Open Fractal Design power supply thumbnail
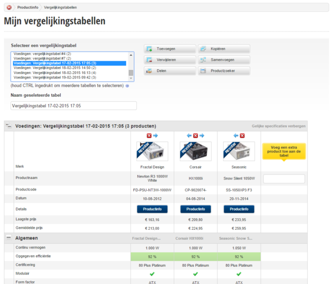 [x=152, y=151]
